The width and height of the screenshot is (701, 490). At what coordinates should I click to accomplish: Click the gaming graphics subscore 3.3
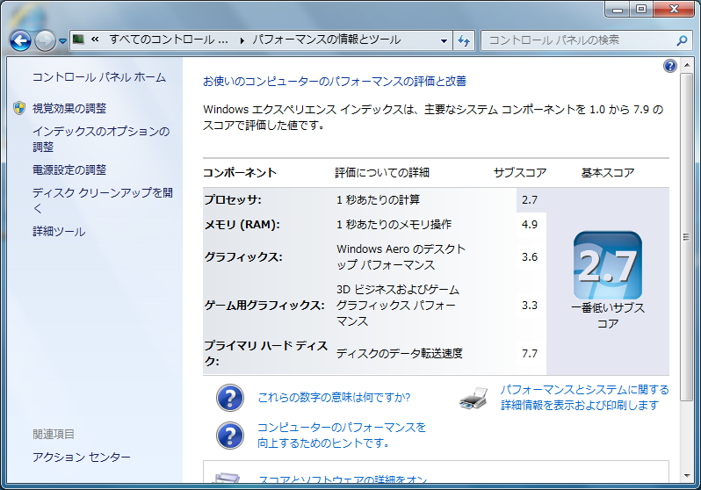tap(530, 306)
